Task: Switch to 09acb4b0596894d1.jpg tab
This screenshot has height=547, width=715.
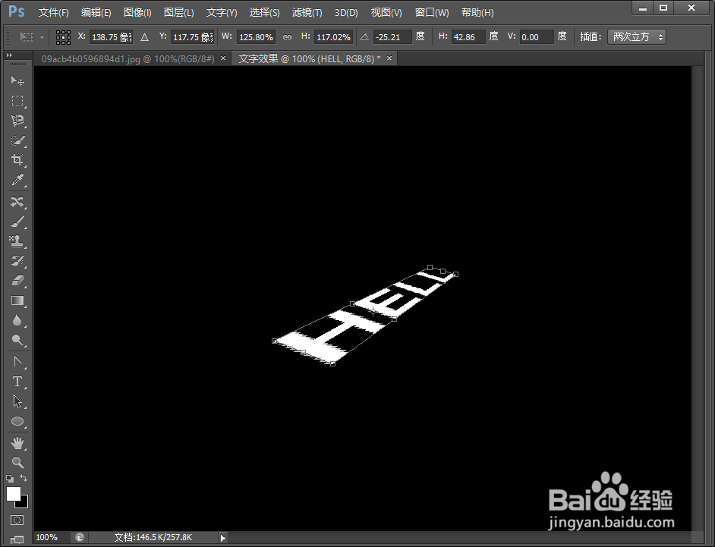Action: coord(128,59)
